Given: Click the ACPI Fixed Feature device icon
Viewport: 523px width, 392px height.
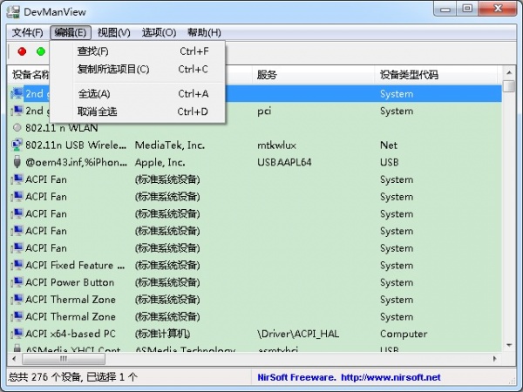Looking at the screenshot, I should pos(17,266).
